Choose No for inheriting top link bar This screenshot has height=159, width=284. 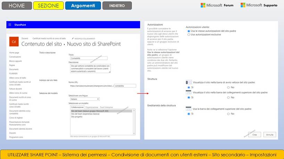[x=228, y=114]
